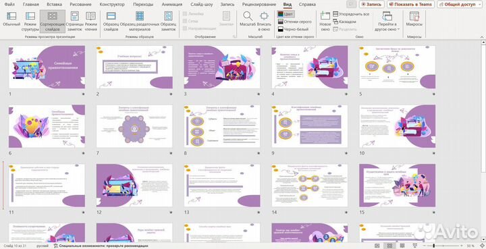Click Показать в Teams button
Viewport: 486px width, 249px height.
410,4
